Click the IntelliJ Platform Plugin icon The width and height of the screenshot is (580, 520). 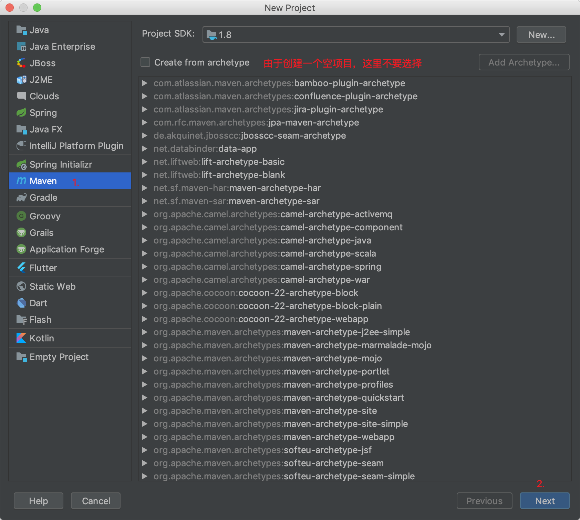coord(21,146)
